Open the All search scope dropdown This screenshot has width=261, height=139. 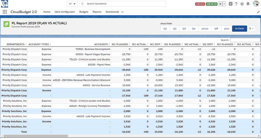click(72, 4)
